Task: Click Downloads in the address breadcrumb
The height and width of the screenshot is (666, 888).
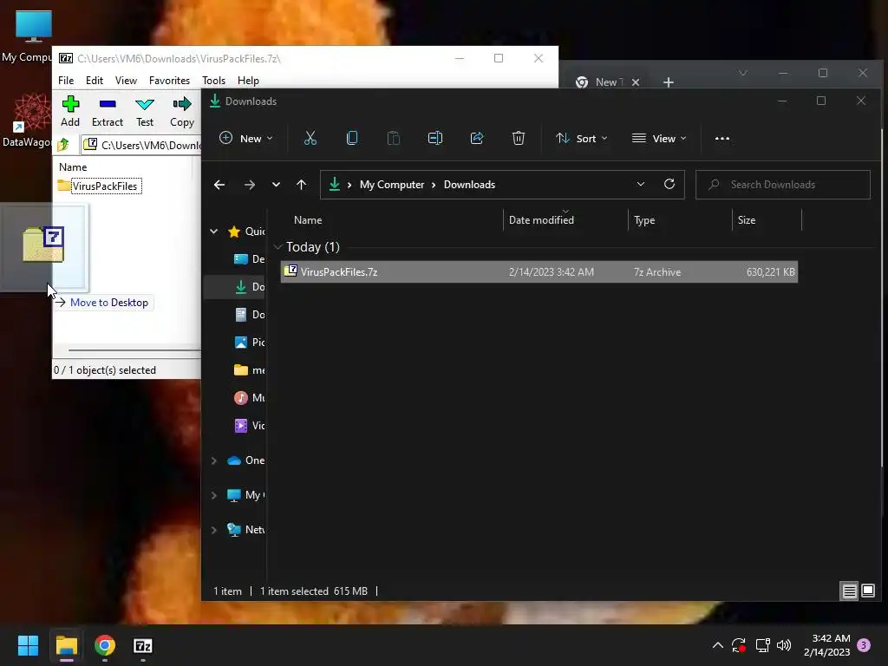Action: [x=469, y=185]
